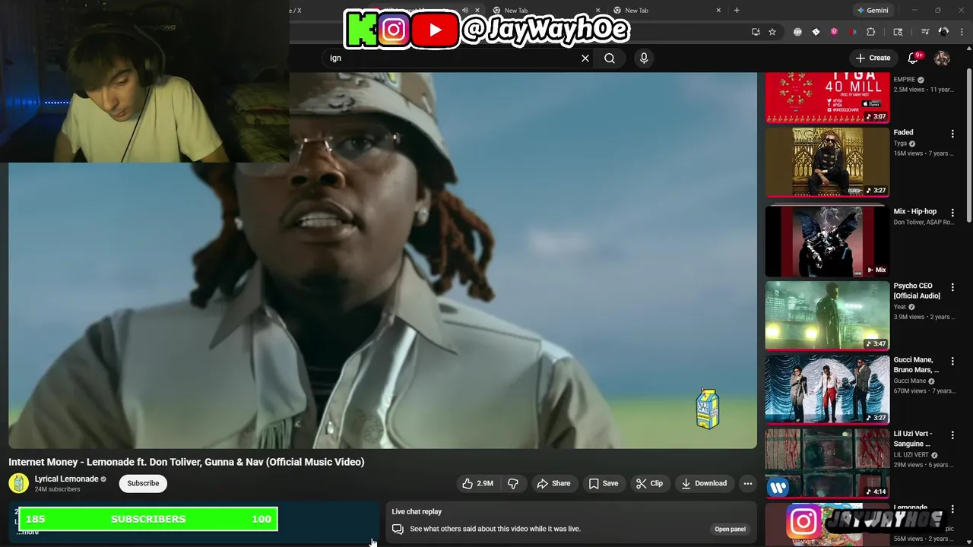Close the first New Tab tab
This screenshot has height=547, width=973.
click(x=597, y=11)
